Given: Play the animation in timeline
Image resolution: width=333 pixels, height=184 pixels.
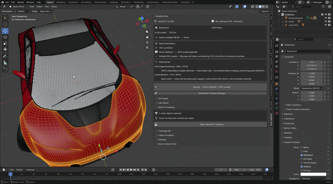Looking at the screenshot, I should [x=131, y=170].
